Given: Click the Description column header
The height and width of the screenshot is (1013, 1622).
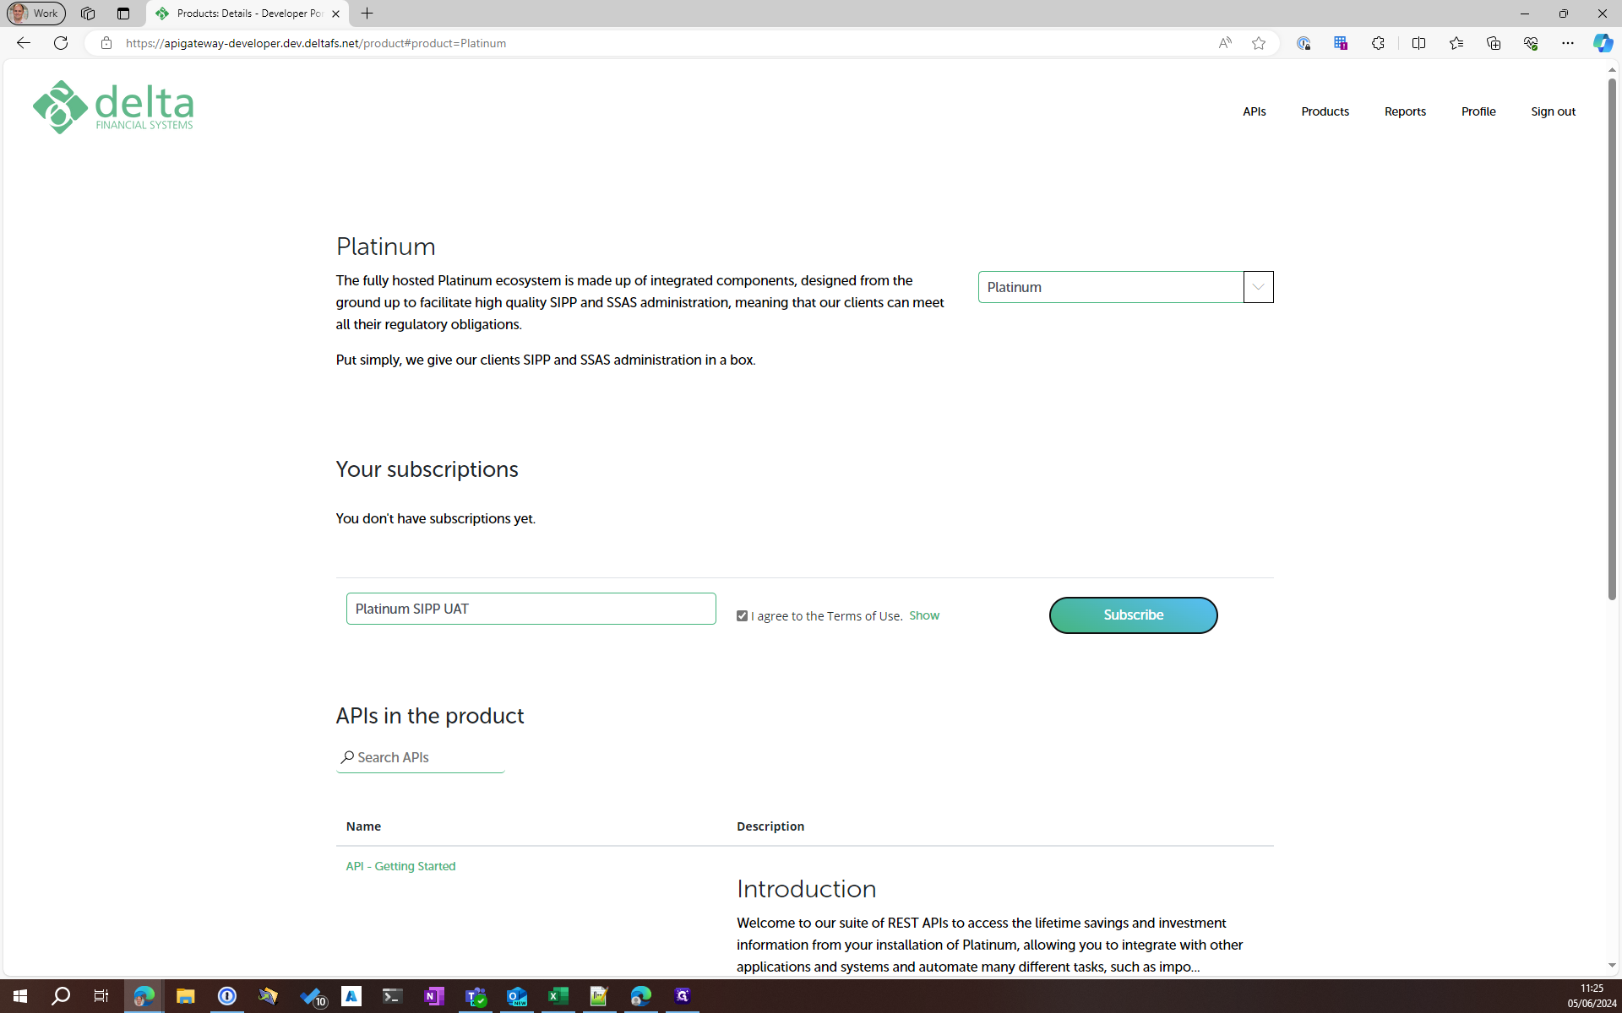Looking at the screenshot, I should (770, 826).
